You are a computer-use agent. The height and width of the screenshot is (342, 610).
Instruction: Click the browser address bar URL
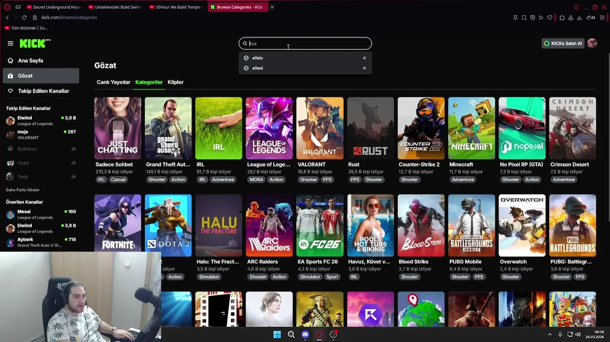[x=69, y=18]
